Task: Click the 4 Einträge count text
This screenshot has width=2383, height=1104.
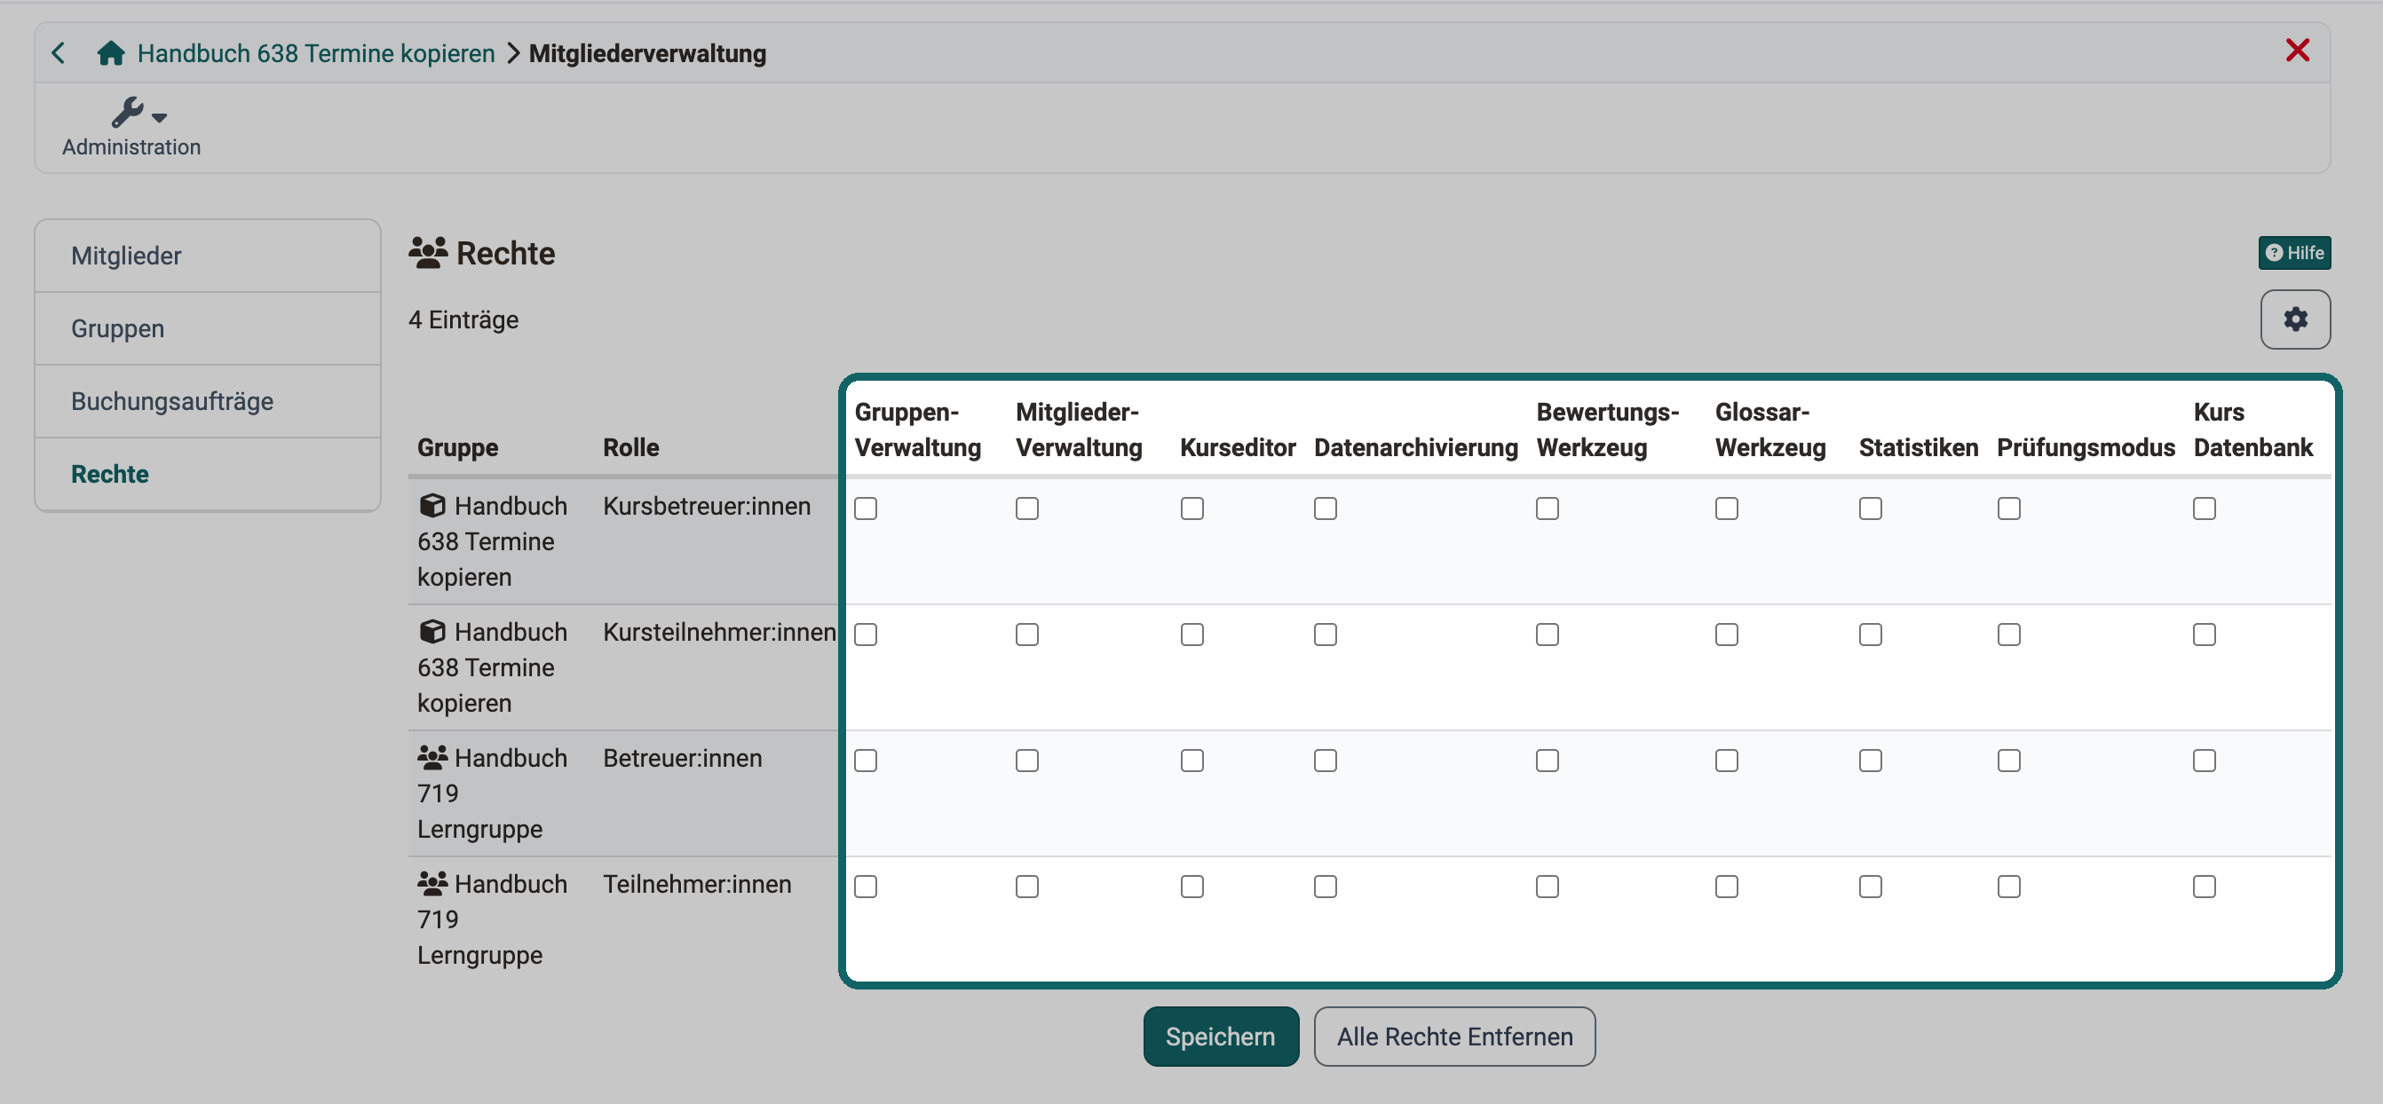Action: click(463, 319)
